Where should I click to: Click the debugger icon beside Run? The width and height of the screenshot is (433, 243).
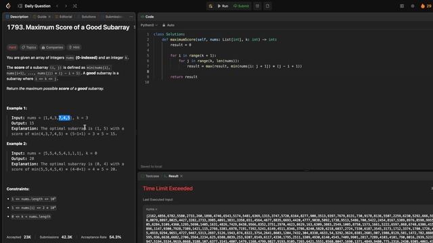(210, 6)
